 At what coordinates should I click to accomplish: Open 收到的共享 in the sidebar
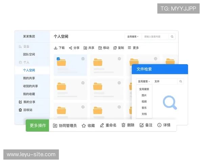(30, 86)
